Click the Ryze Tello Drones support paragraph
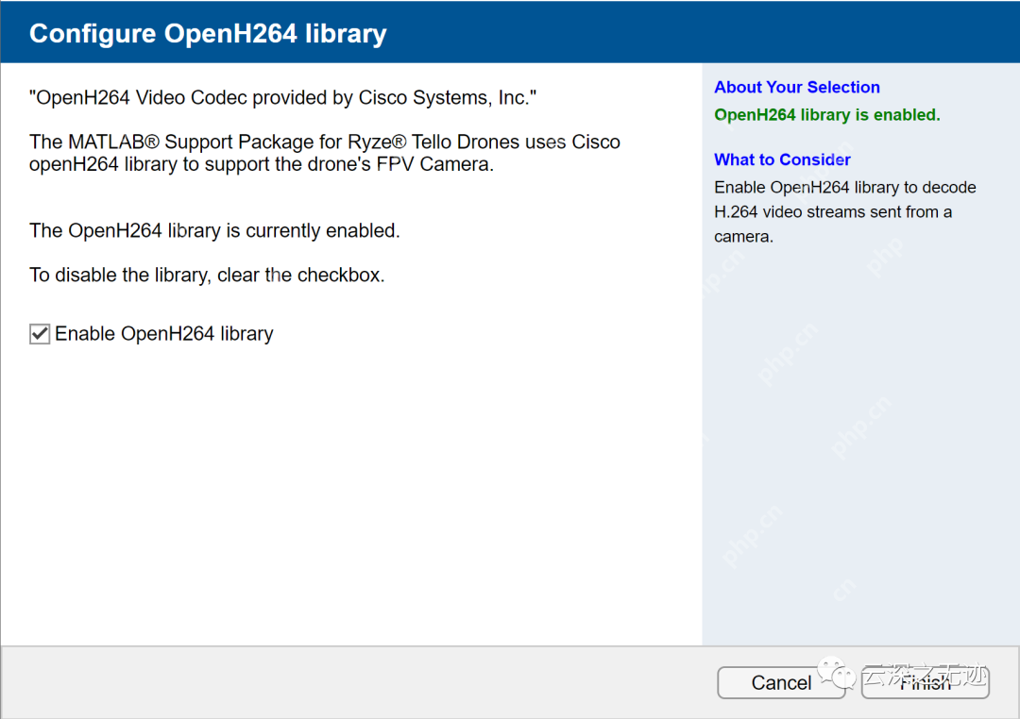Viewport: 1020px width, 719px height. pos(324,153)
